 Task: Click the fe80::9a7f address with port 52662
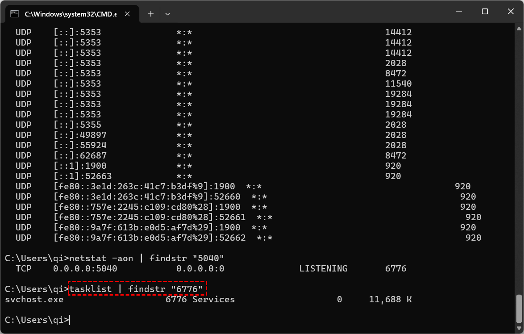point(150,238)
